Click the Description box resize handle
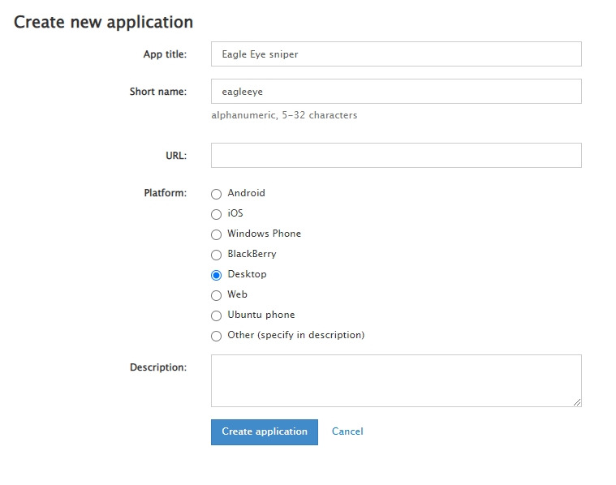Screen dimensions: 616x485 (578, 402)
